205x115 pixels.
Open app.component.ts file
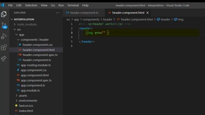coord(33,85)
